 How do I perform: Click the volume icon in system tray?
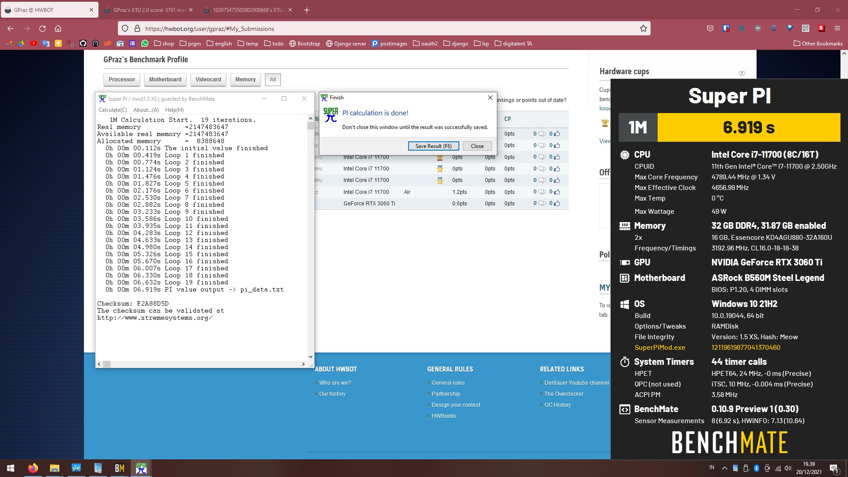click(788, 468)
